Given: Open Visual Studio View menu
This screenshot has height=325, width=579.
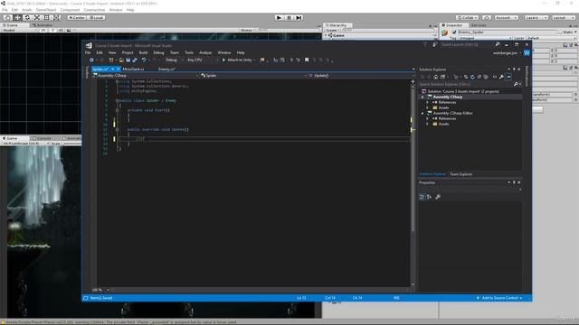Looking at the screenshot, I should click(x=112, y=52).
